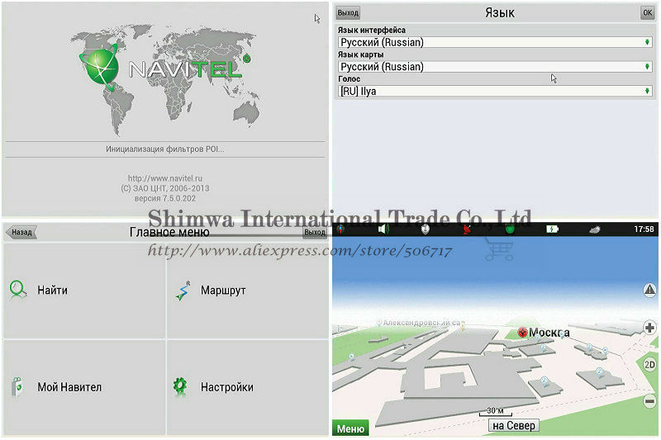
Task: Confirm language with OK button
Action: pos(647,13)
